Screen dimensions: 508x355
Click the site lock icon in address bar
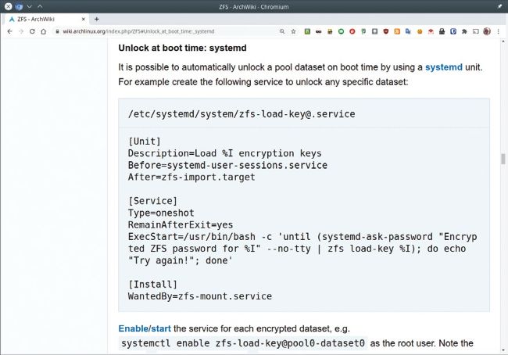pos(57,31)
